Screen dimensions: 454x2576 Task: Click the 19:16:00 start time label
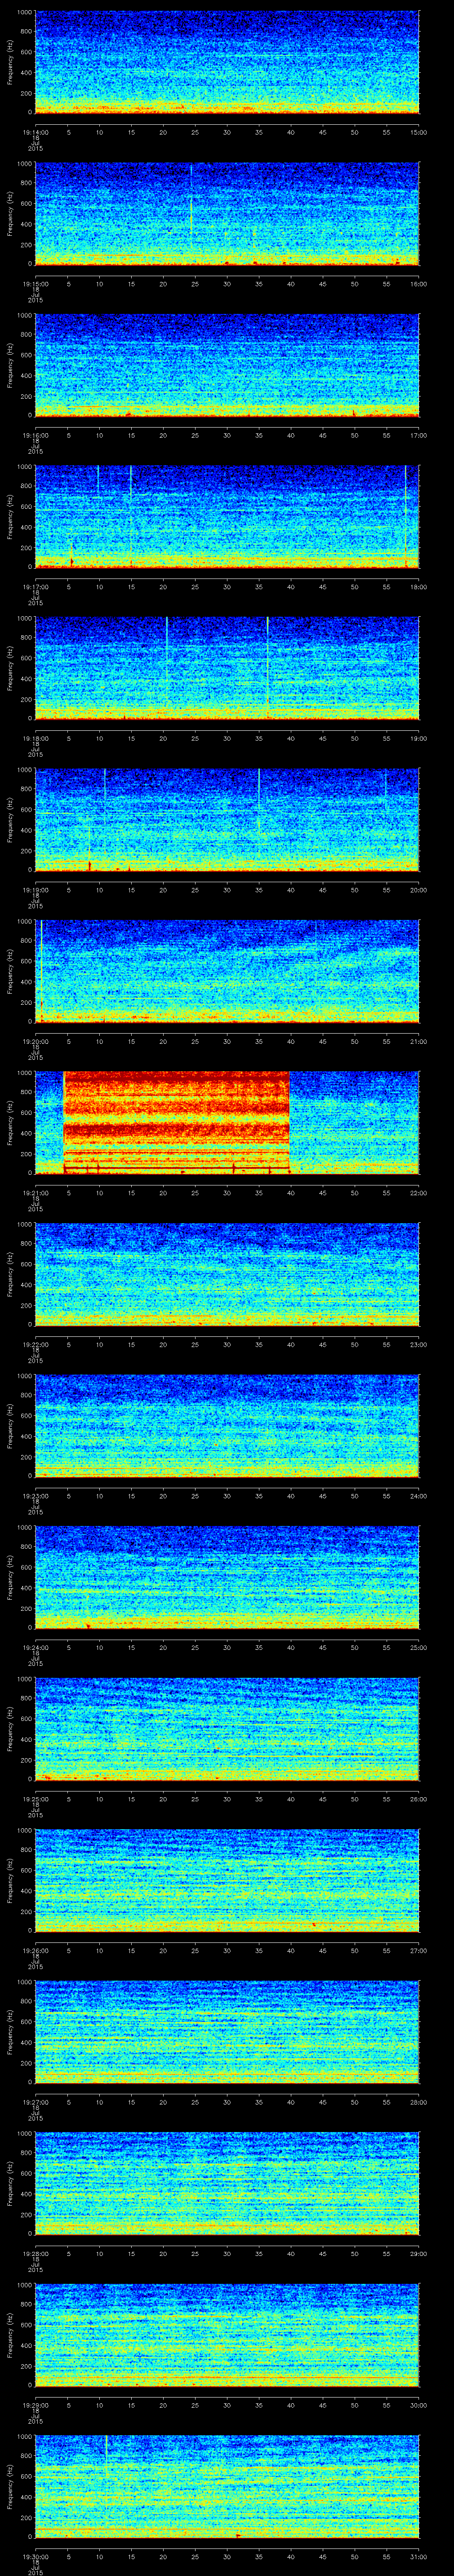coord(35,435)
